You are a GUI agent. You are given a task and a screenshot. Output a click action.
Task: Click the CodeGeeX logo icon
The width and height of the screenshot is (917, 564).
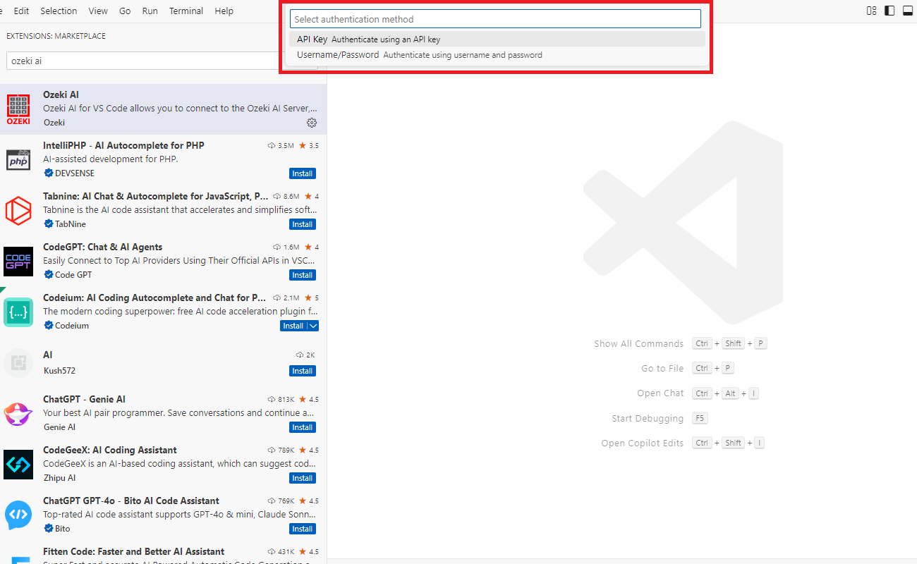18,465
